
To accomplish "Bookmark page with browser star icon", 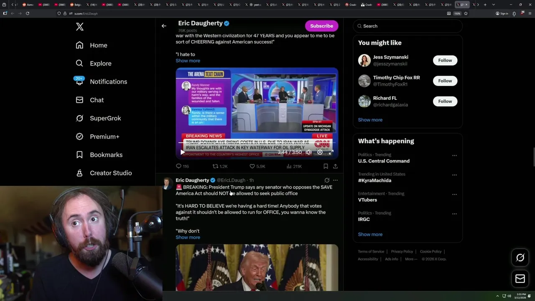I will (x=466, y=13).
